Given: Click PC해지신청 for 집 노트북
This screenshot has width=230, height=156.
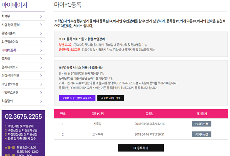Looking at the screenshot, I should [x=202, y=134].
